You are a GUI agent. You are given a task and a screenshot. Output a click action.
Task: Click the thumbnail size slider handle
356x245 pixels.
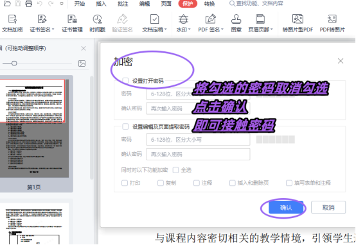coord(14,63)
